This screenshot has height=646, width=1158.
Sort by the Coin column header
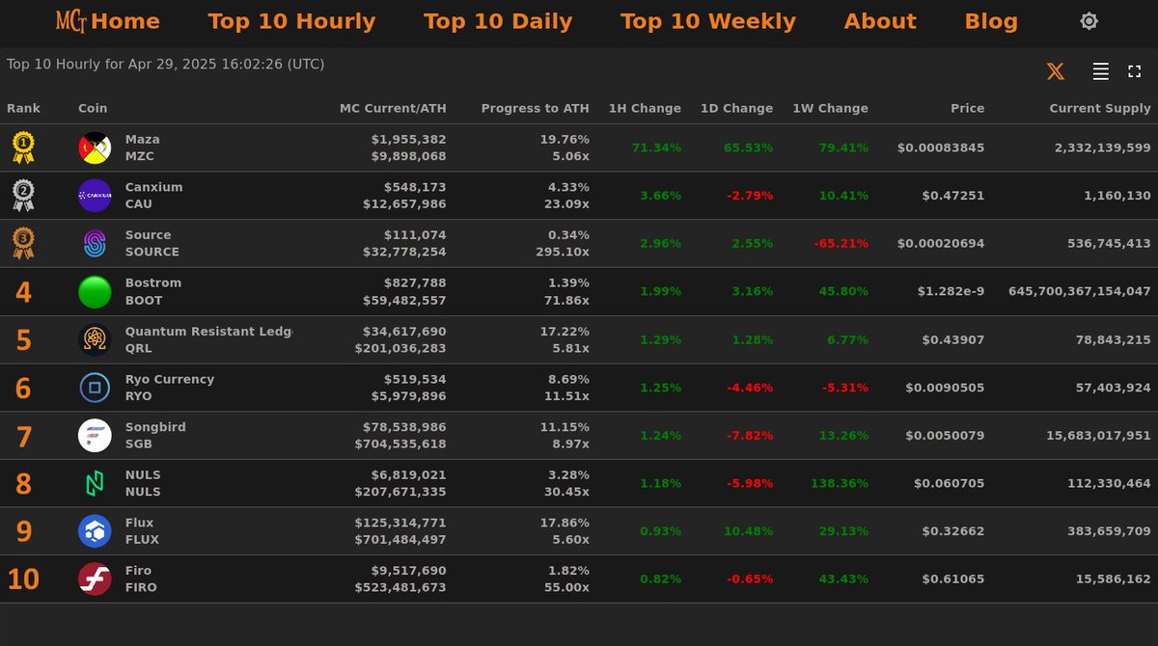93,109
